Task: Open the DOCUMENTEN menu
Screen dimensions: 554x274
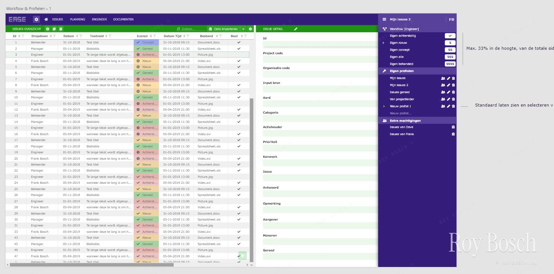Action: click(x=123, y=19)
